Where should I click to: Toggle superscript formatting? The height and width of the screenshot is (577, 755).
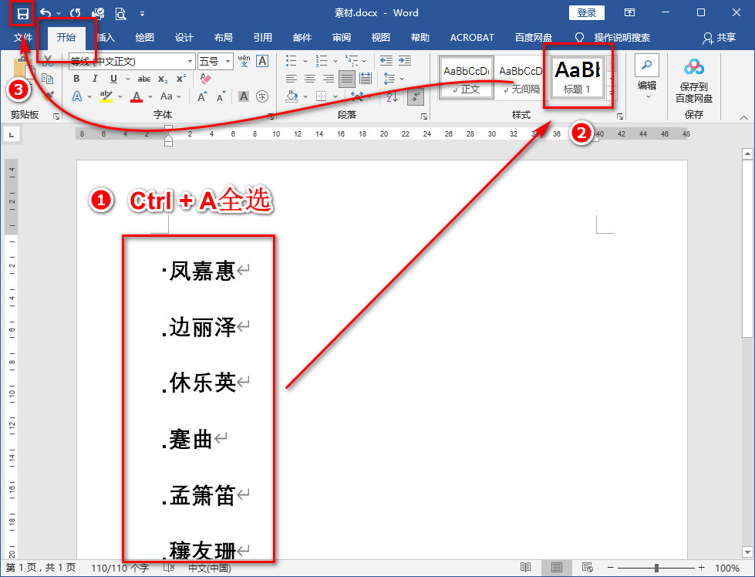[x=180, y=78]
